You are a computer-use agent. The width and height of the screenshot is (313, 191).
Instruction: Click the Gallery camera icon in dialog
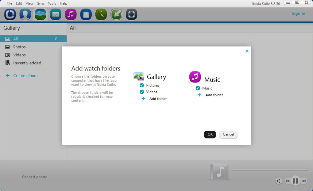tap(138, 76)
